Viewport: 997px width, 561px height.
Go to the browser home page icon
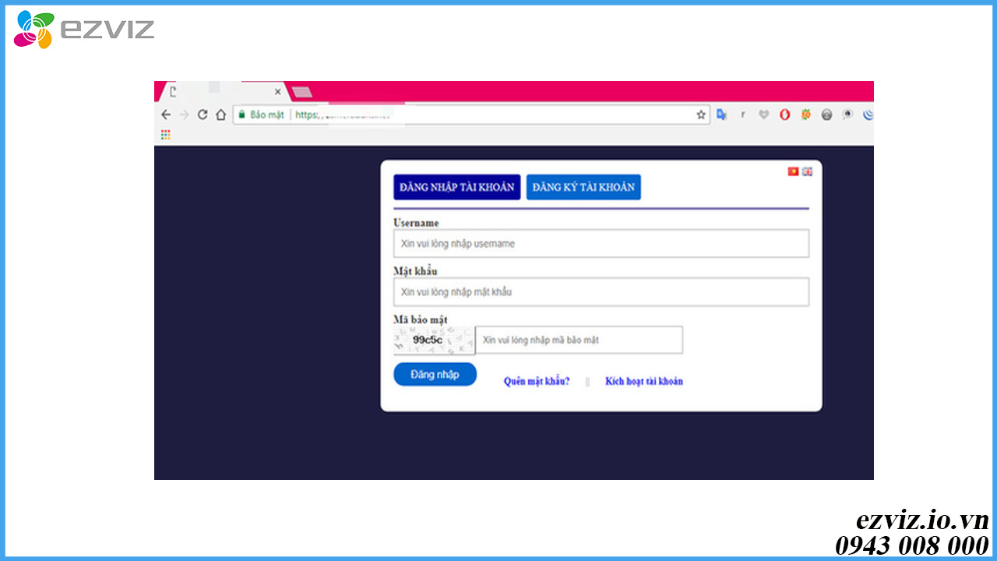click(220, 115)
